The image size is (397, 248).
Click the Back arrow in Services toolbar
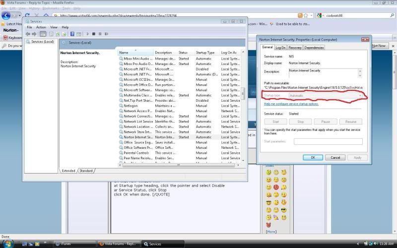(x=28, y=34)
